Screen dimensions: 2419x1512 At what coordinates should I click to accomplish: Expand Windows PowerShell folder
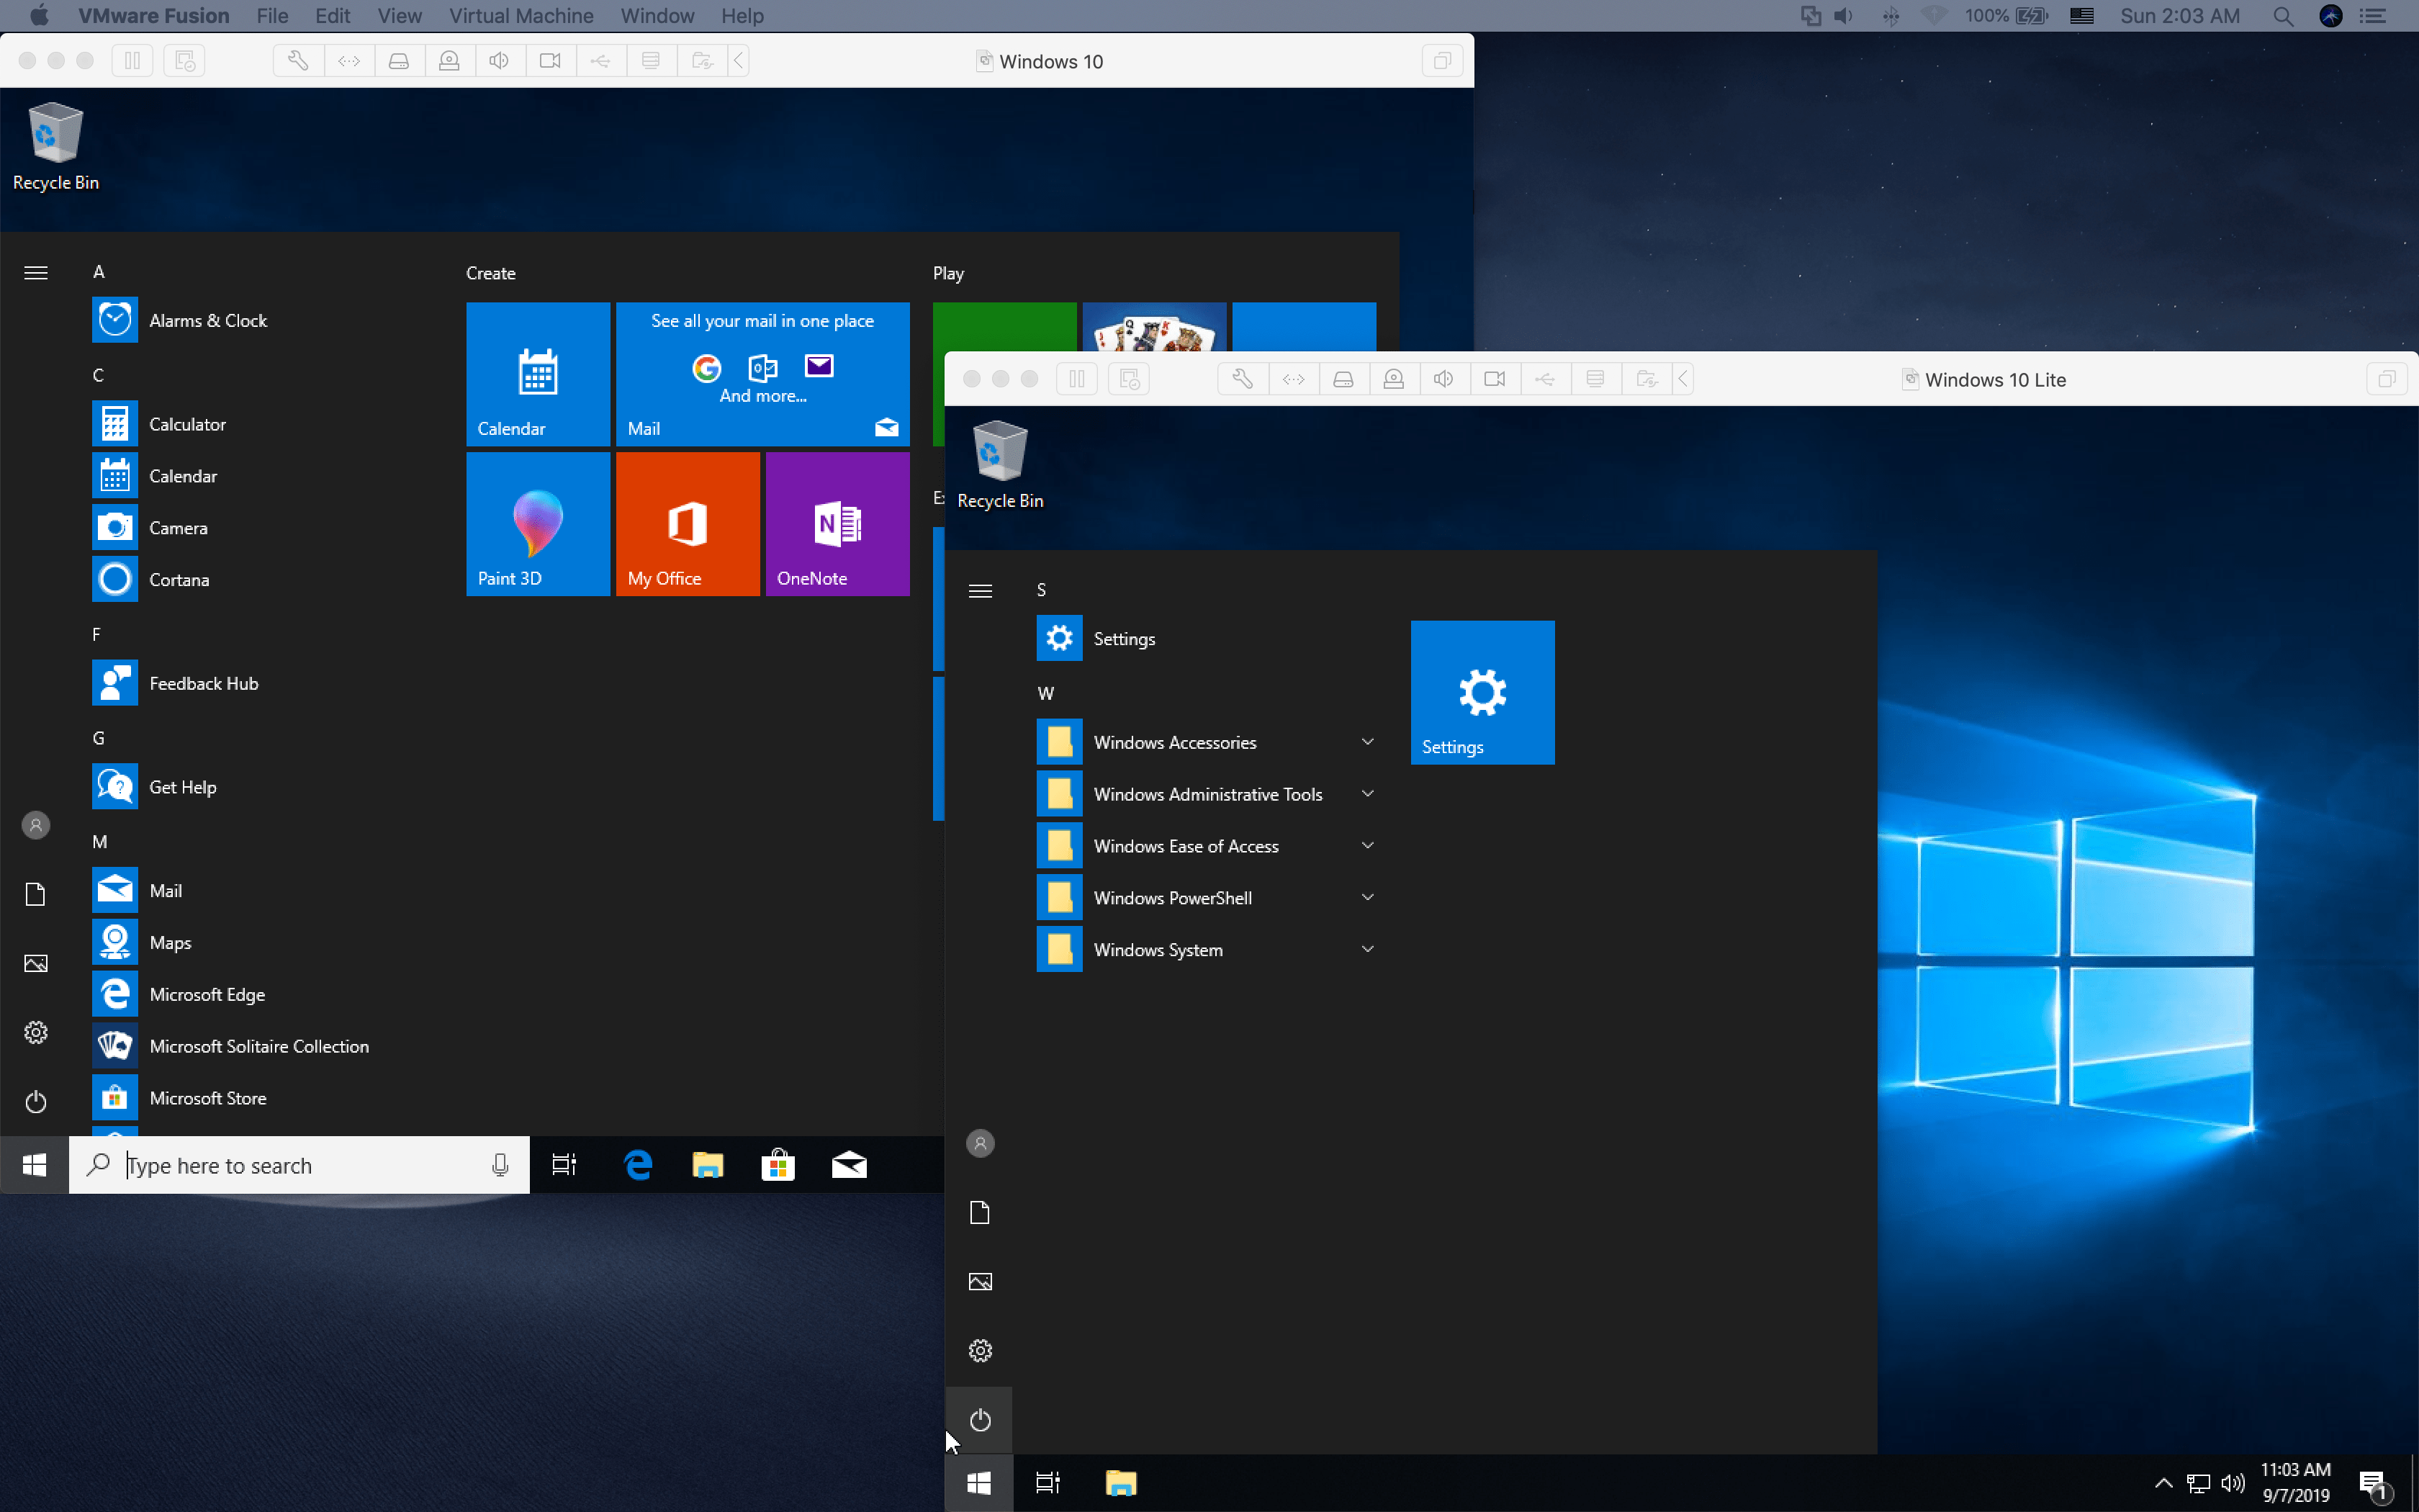(x=1367, y=898)
